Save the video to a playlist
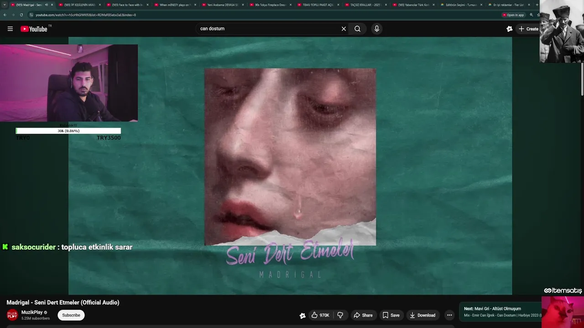Viewport: 584px width, 328px height. (391, 315)
